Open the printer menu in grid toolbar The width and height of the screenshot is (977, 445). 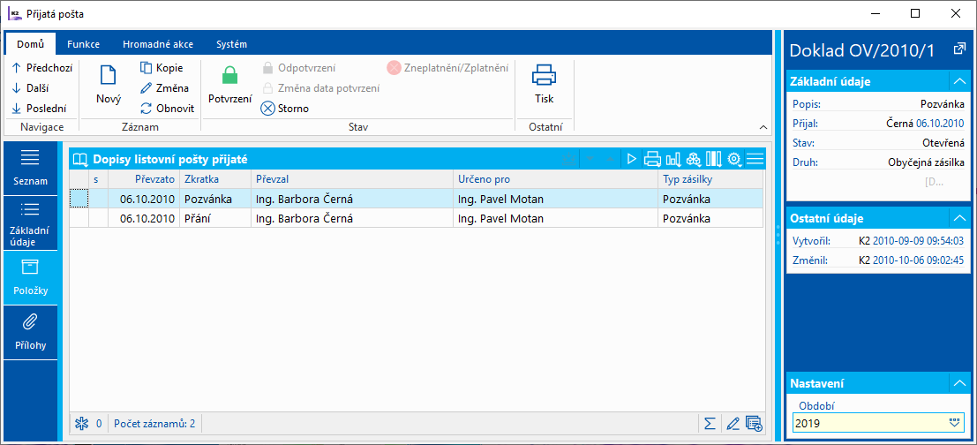tap(652, 160)
